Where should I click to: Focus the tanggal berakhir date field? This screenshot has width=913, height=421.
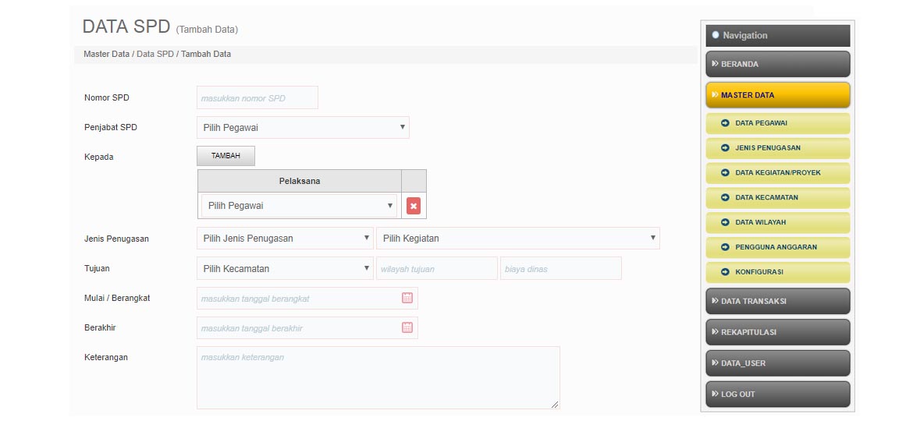coord(307,328)
